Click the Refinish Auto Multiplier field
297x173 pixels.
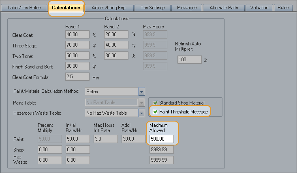189,60
